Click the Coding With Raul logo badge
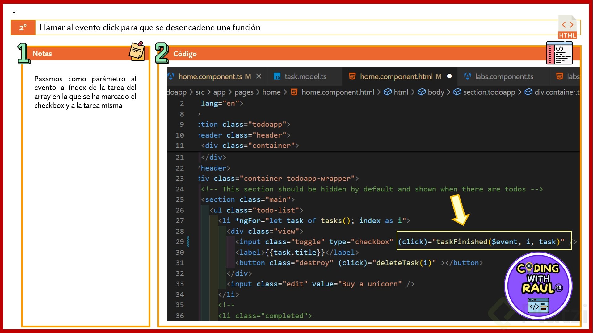Viewport: 593px width, 333px height. [538, 286]
